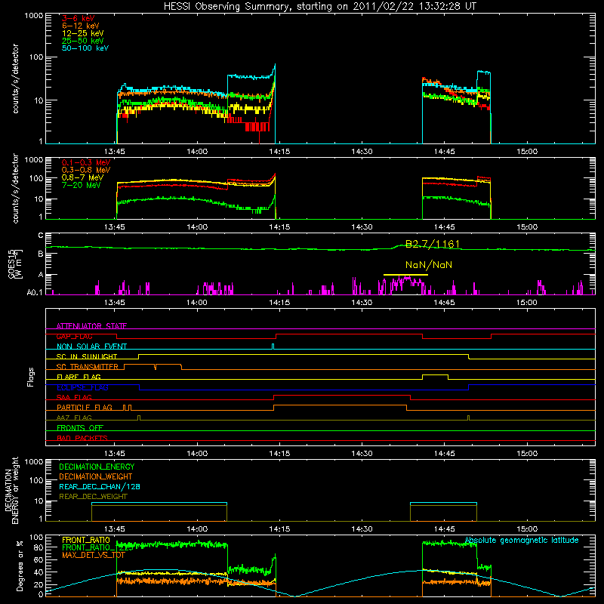Click the HESSI Observing Summary title
The height and width of the screenshot is (604, 604).
(320, 7)
